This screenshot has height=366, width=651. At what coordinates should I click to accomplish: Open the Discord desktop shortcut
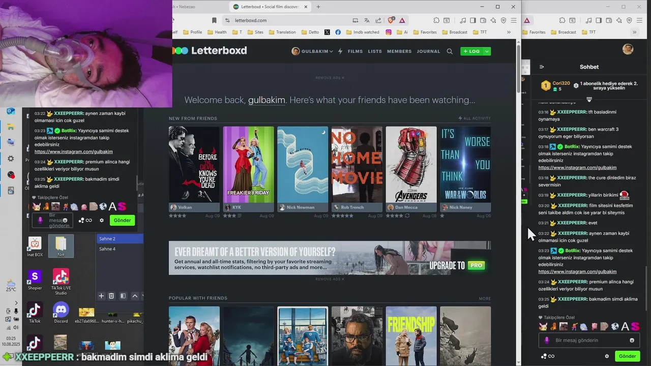[61, 313]
